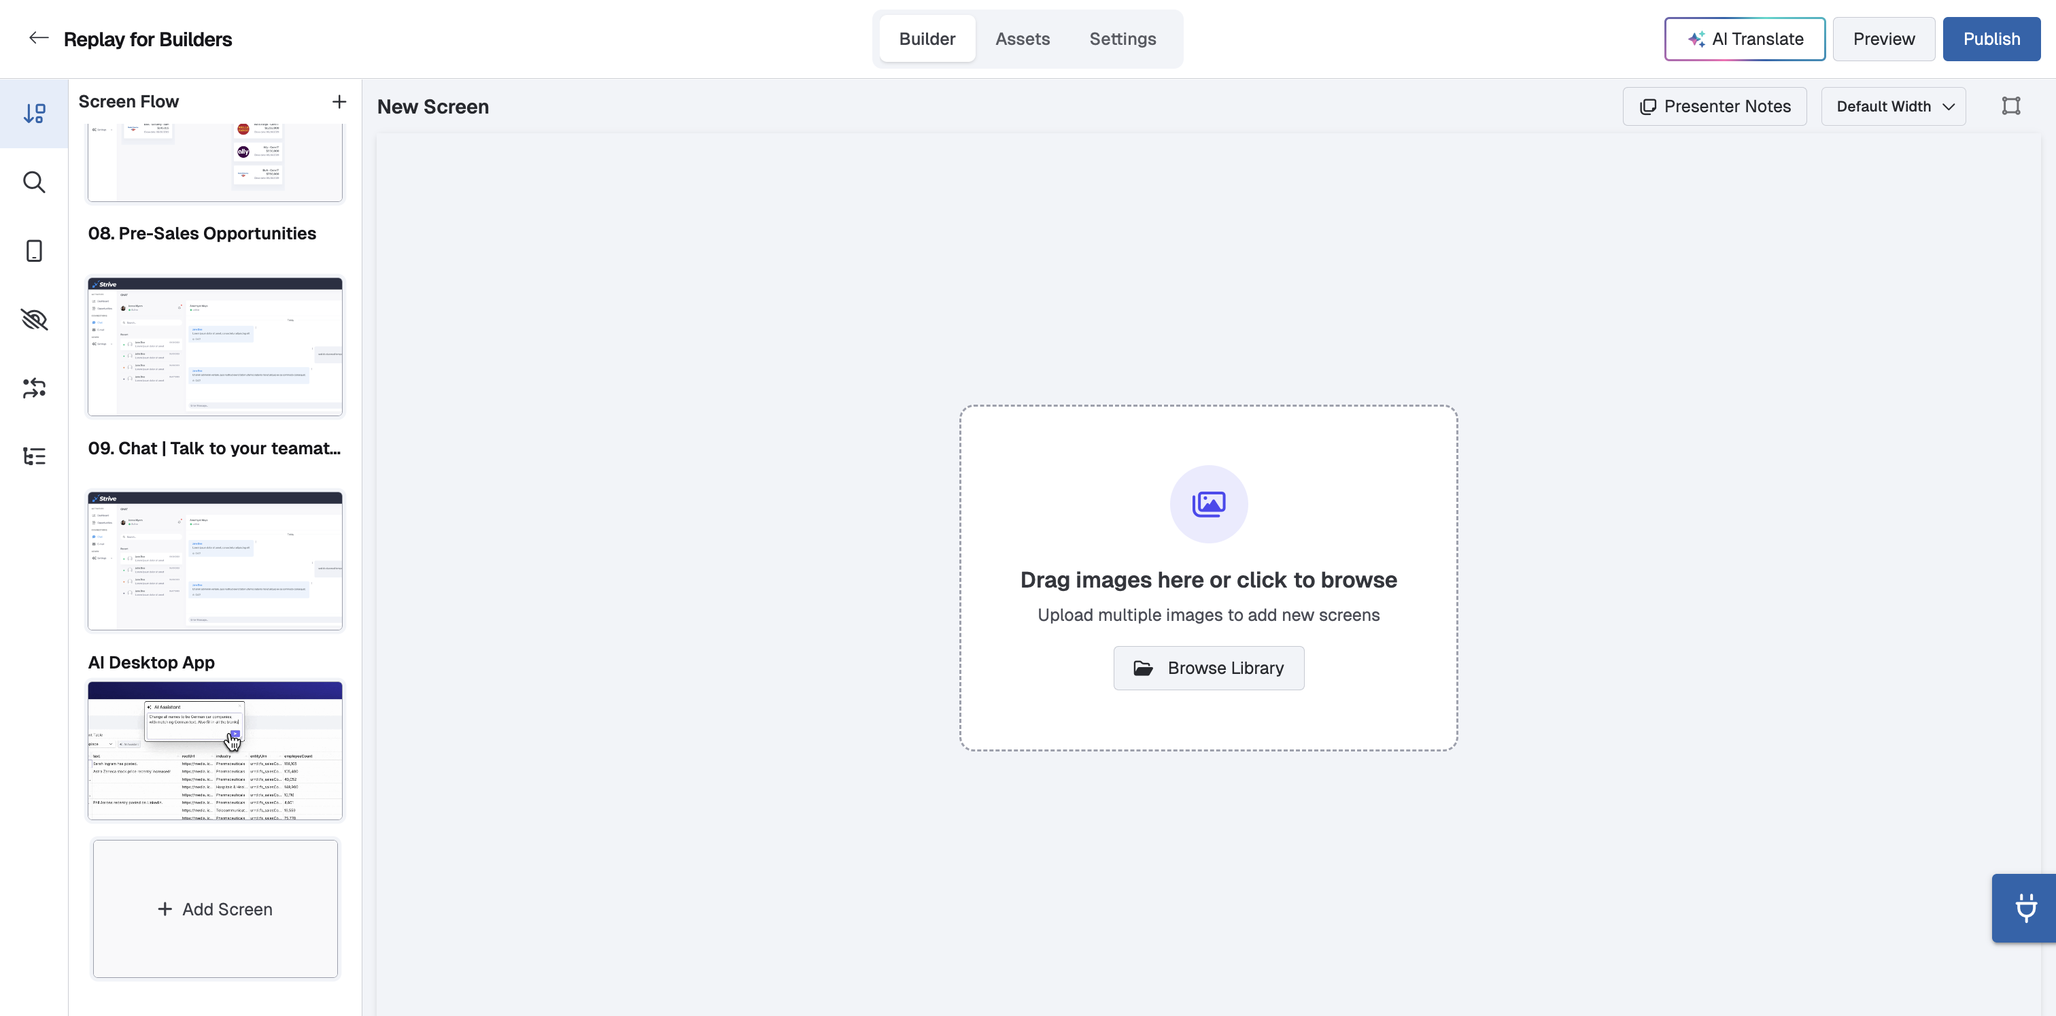This screenshot has width=2056, height=1016.
Task: Select the AI Desktop App chat thumbnail
Action: click(x=216, y=560)
